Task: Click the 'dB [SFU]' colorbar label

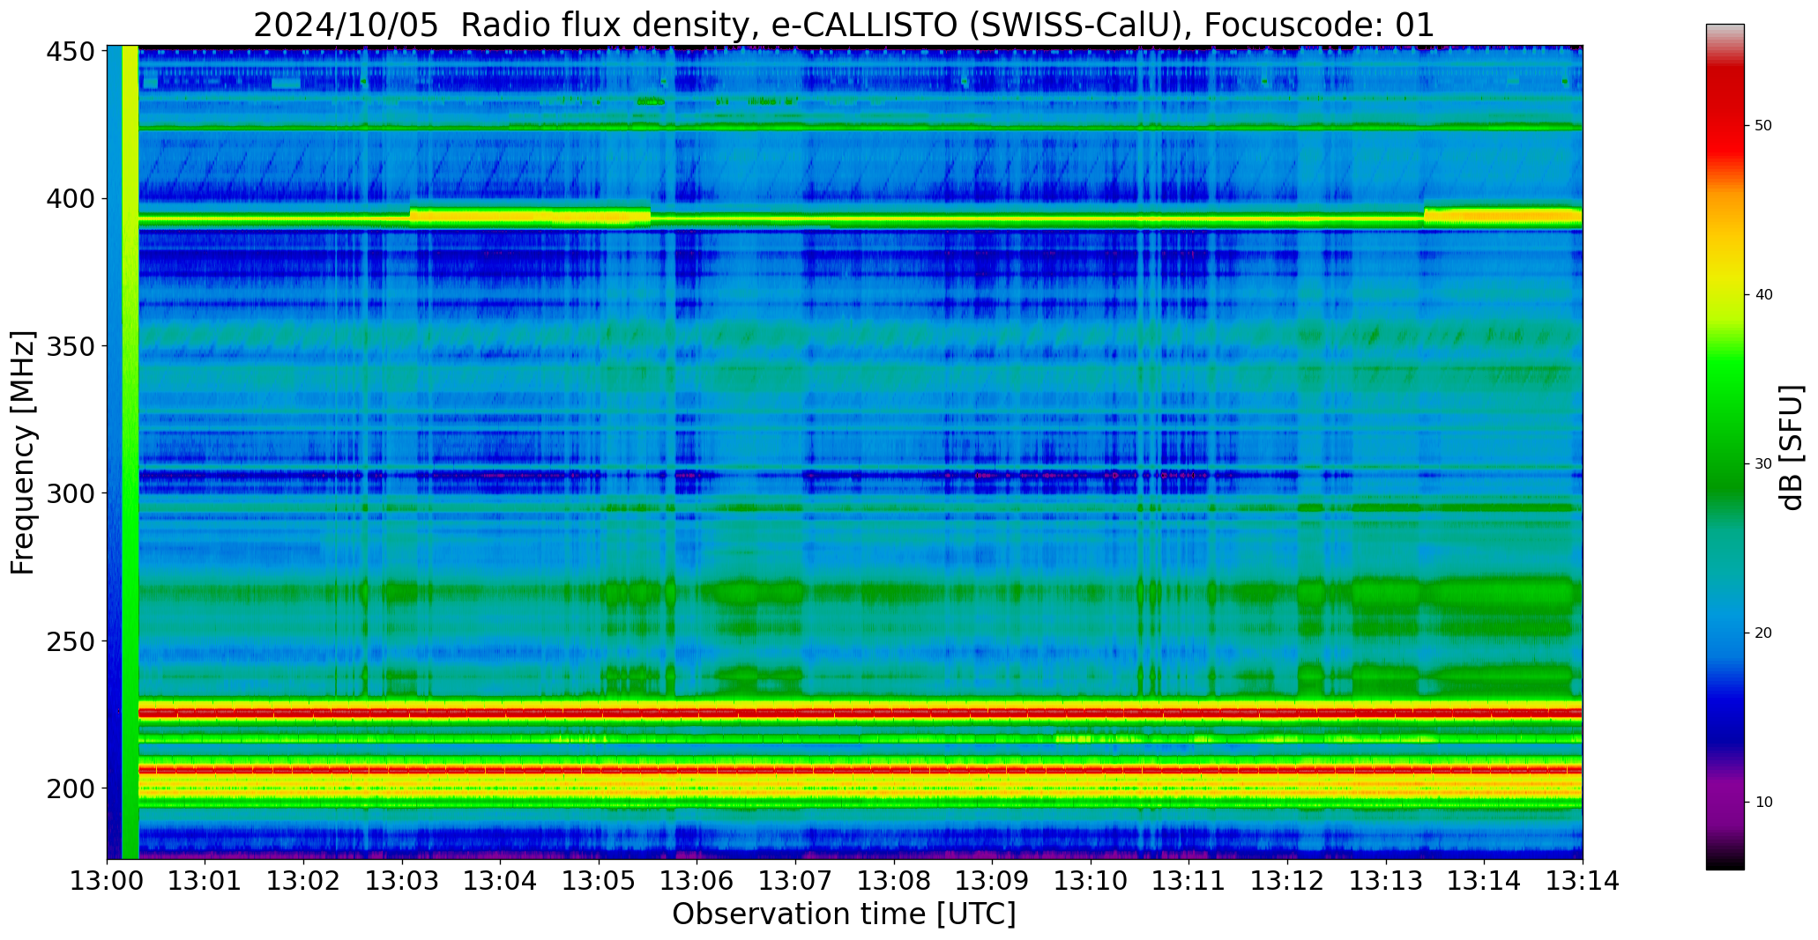Action: pos(1792,448)
